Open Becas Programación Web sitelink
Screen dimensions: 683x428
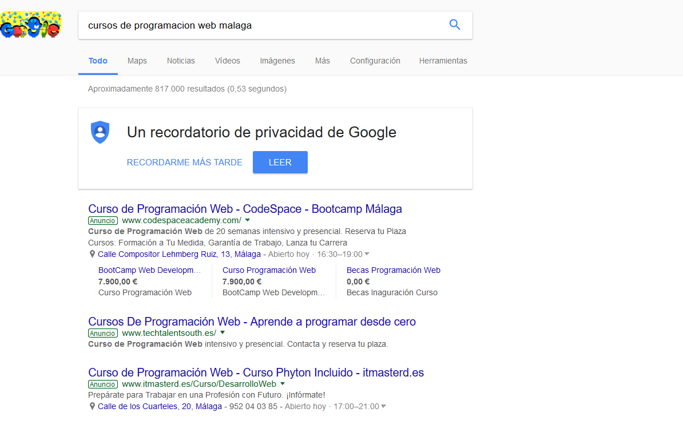pos(394,270)
